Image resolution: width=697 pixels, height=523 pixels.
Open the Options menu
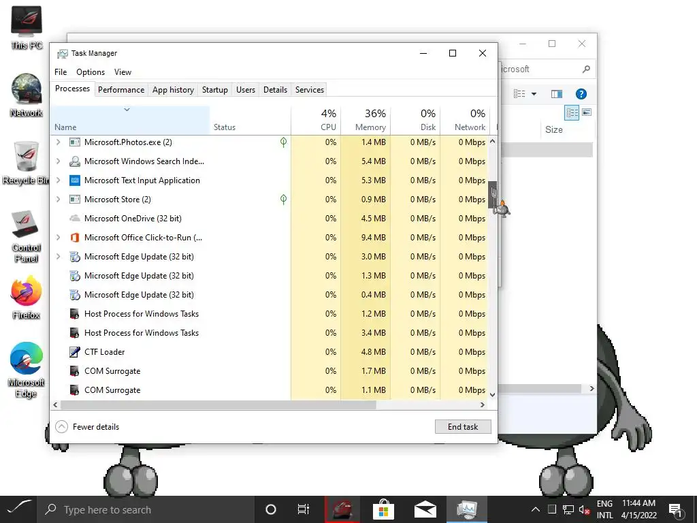91,72
